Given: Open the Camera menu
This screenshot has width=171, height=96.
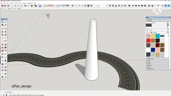Looking at the screenshot, I should pos(12,3).
